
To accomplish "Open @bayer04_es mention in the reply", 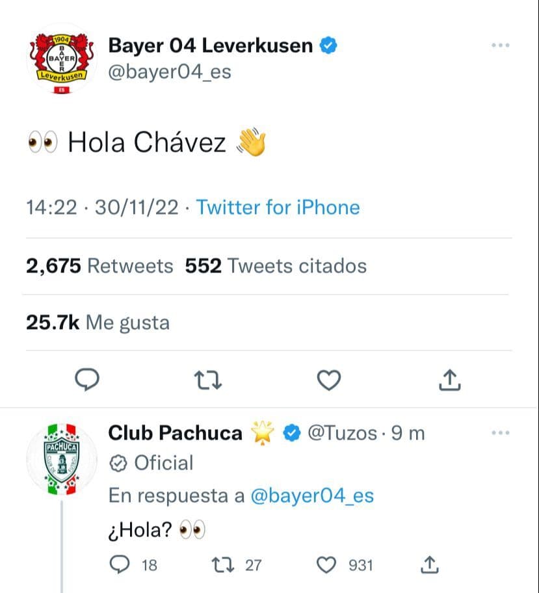I will tap(311, 496).
